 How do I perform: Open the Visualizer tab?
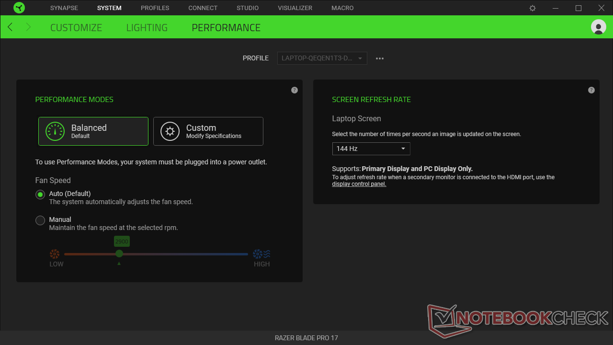pyautogui.click(x=295, y=8)
